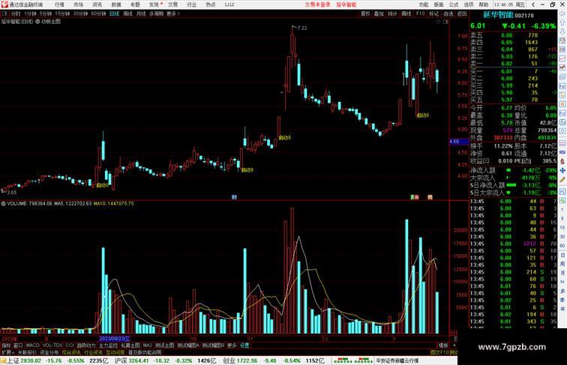Switch to 15分钟 chart period
567x365 pixels.
point(61,13)
